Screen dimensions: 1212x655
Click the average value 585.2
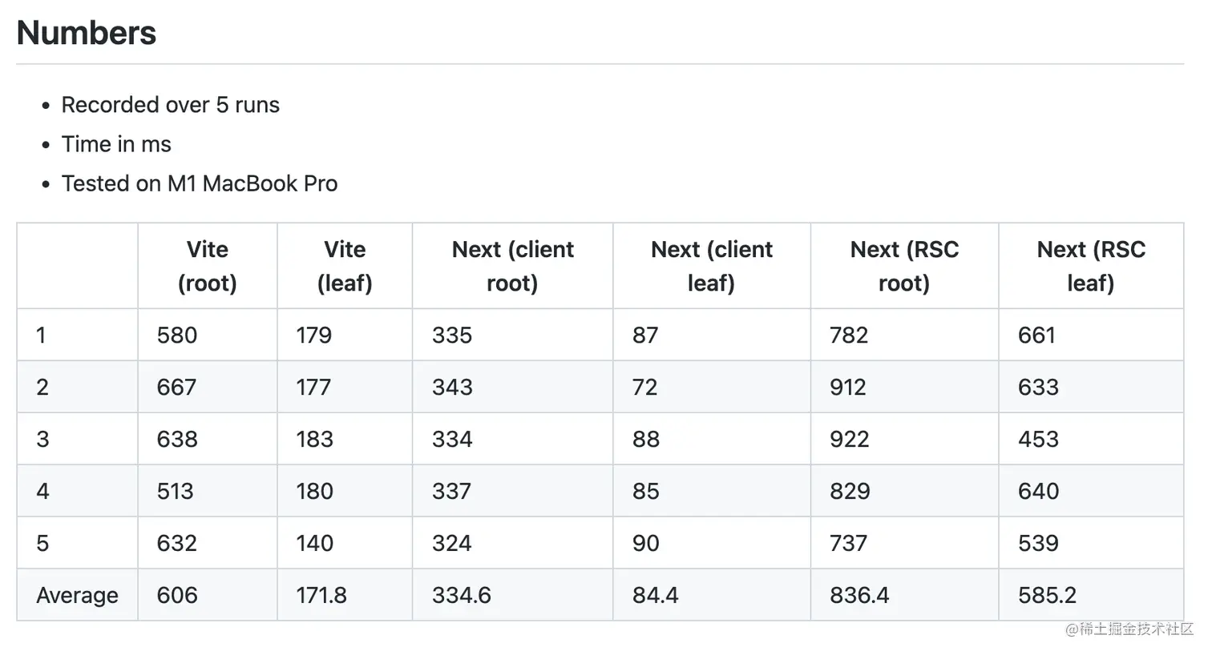pos(1047,595)
